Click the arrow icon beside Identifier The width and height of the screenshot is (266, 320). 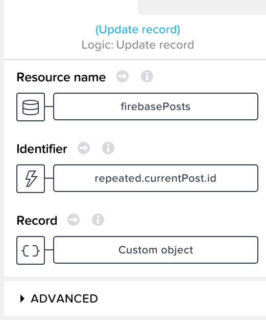[x=84, y=148]
